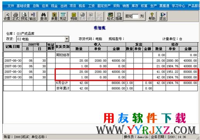This screenshot has width=200, height=140.
Task: Open the 生产 menu
Action: click(153, 6)
